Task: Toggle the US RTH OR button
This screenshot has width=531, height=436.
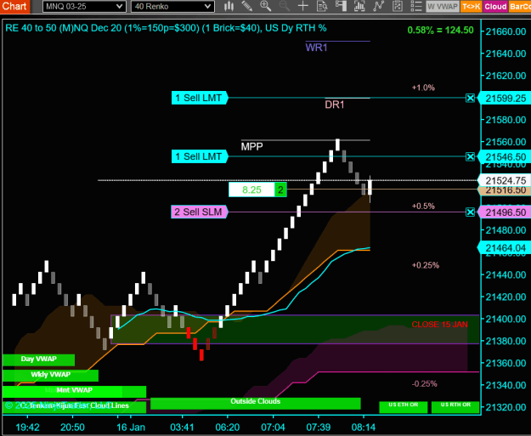Action: pyautogui.click(x=455, y=407)
